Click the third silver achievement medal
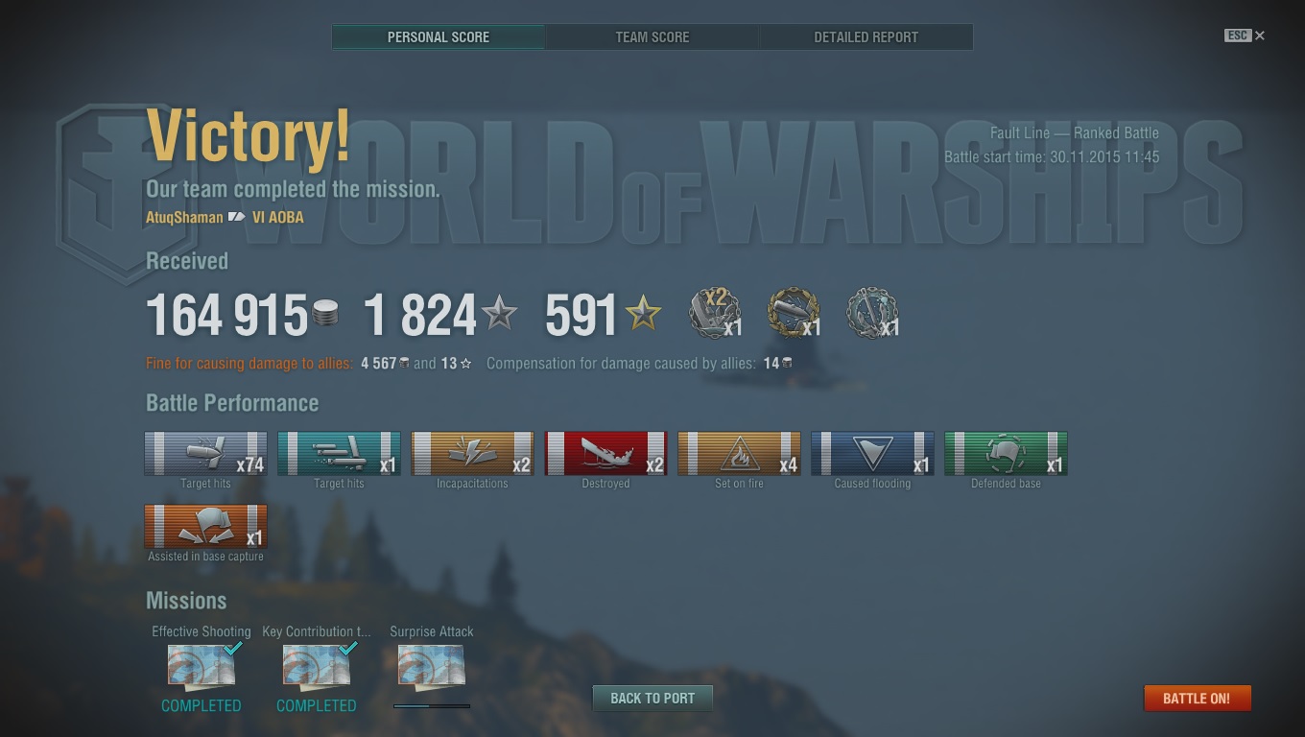 click(873, 314)
